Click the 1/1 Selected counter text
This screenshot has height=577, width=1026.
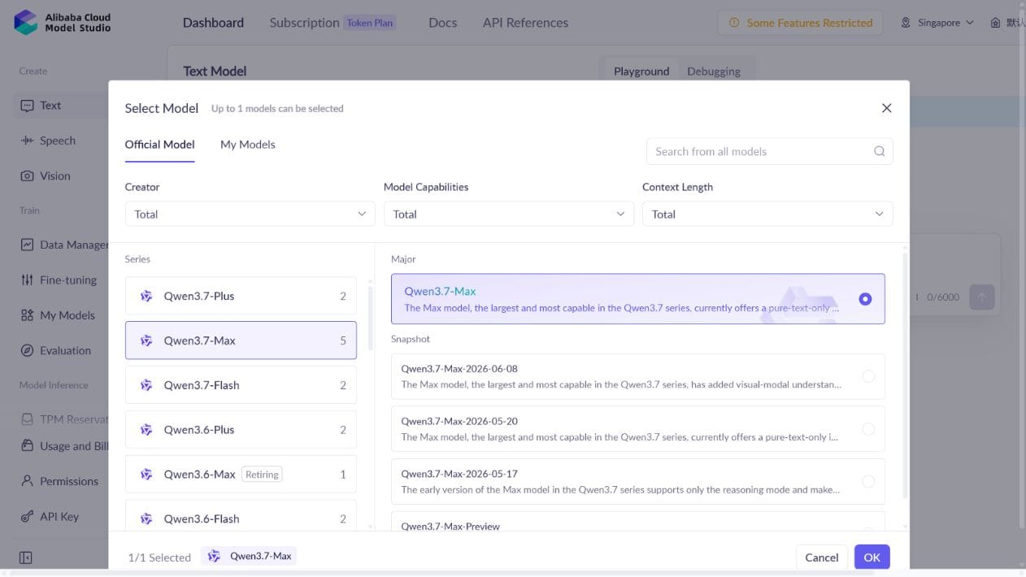159,557
